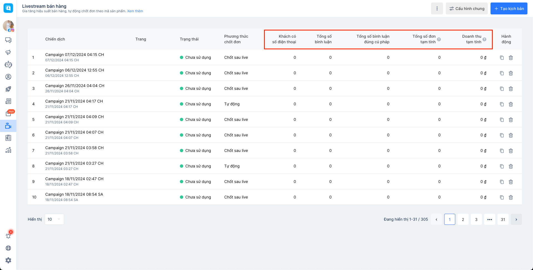Open Cấu hình chung settings
The height and width of the screenshot is (270, 533).
click(466, 9)
